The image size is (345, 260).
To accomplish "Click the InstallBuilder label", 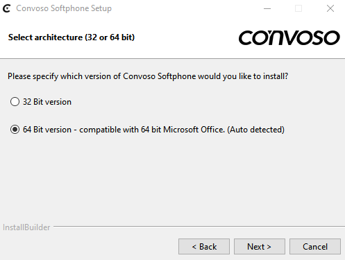I will [x=26, y=227].
